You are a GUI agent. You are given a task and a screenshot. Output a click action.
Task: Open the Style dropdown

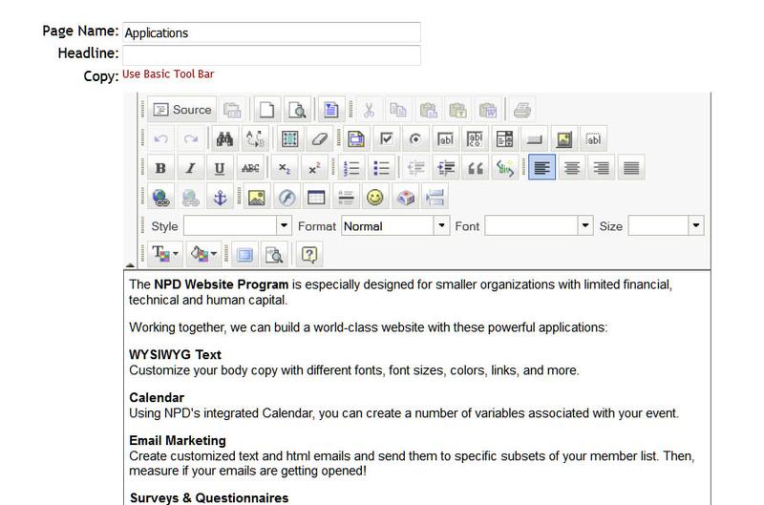[x=238, y=226]
